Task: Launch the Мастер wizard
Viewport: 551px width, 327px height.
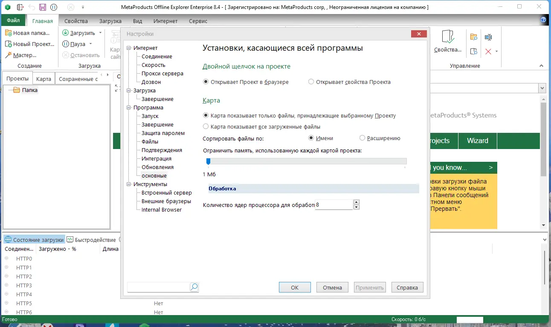Action: (21, 55)
